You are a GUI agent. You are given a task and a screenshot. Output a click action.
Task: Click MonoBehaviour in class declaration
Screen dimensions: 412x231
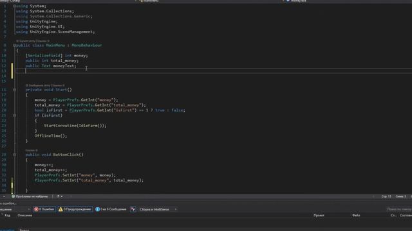tap(86, 46)
